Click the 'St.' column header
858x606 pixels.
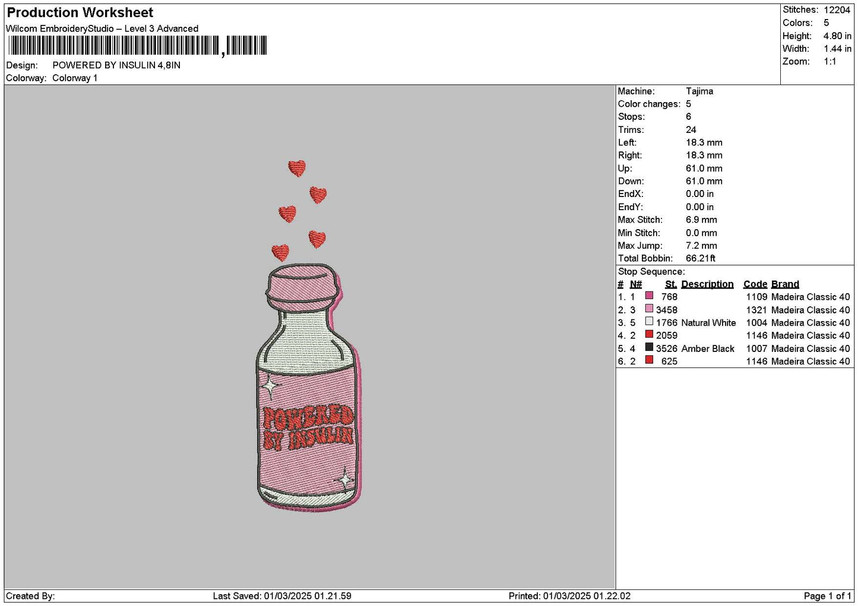click(x=671, y=284)
